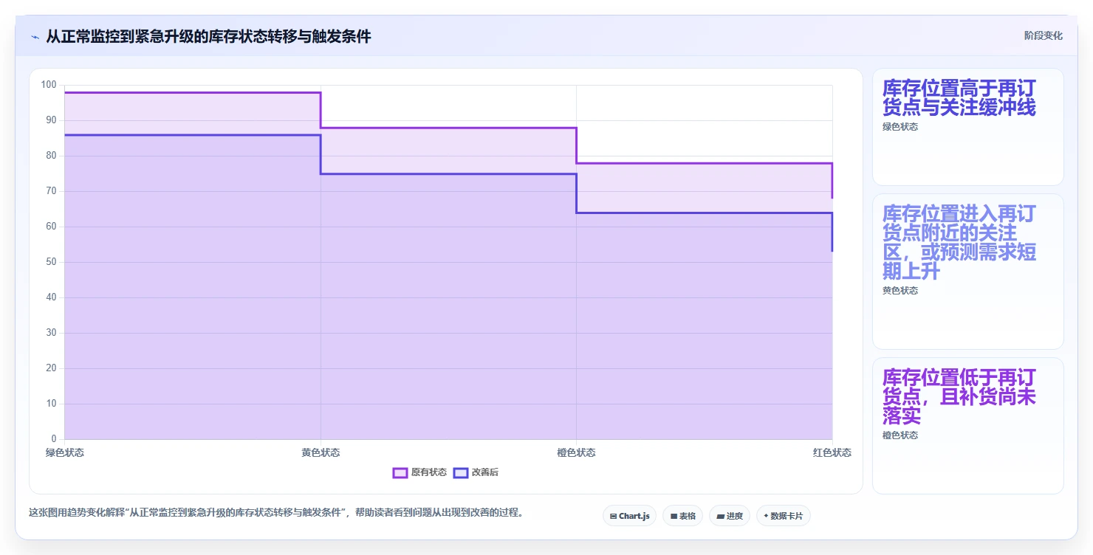Click the 阶段变化 label in header
This screenshot has width=1093, height=555.
click(x=1043, y=35)
